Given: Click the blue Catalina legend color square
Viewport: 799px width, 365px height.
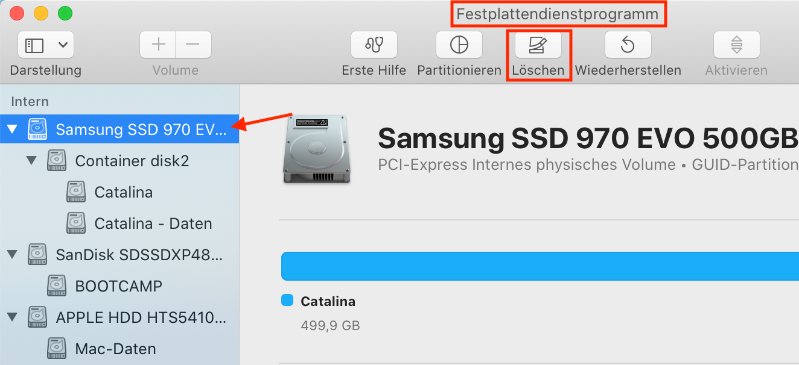Looking at the screenshot, I should coord(287,301).
